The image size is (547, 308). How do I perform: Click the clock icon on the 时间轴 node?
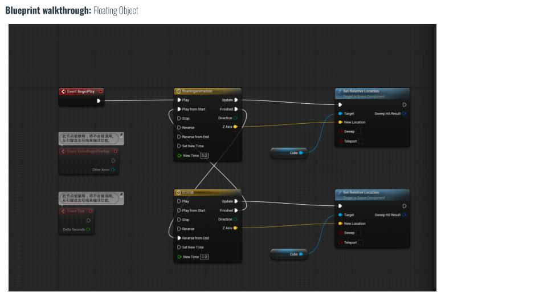click(178, 193)
